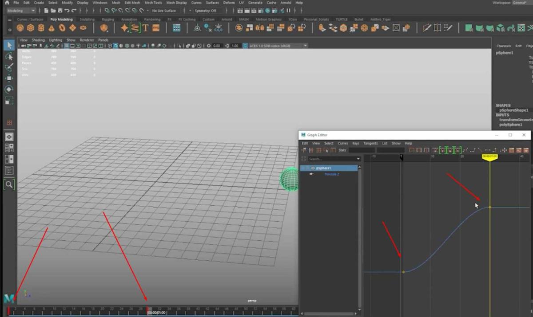533x317 pixels.
Task: Open Tangents menu in Graph Editor
Action: tap(370, 143)
